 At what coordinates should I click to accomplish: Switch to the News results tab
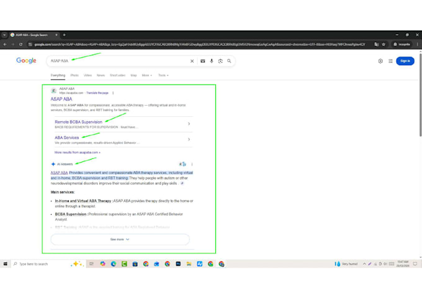[x=101, y=75]
